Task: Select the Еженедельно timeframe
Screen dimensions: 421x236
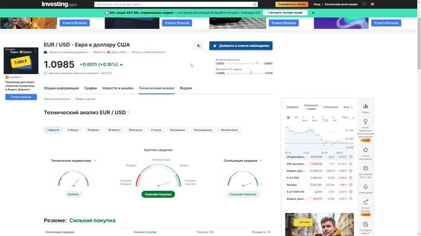Action: (203, 130)
